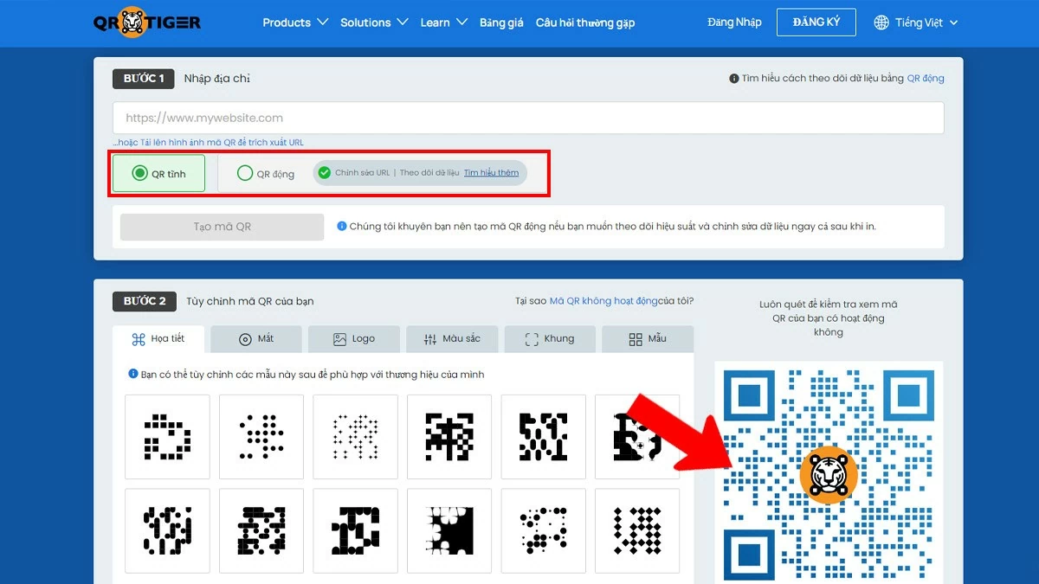Select the globe language icon
This screenshot has height=584, width=1039.
coord(881,22)
